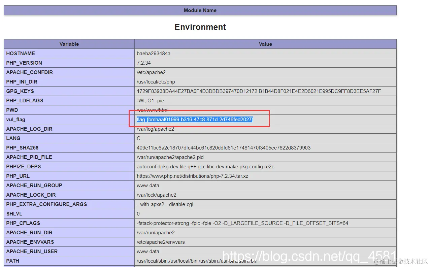
Task: Click the APACHE_RUN_GROUP variable cell
Action: coord(69,186)
